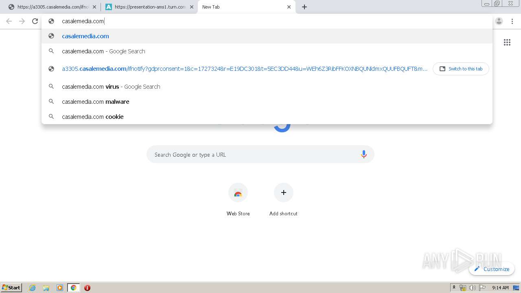Click the magnifier icon beside casalemedia.com virus

point(51,87)
